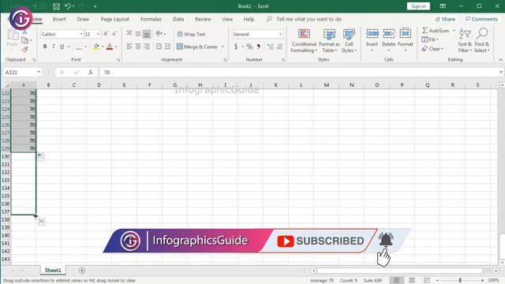
Task: Click the Undo arrow icon
Action: coord(68,6)
